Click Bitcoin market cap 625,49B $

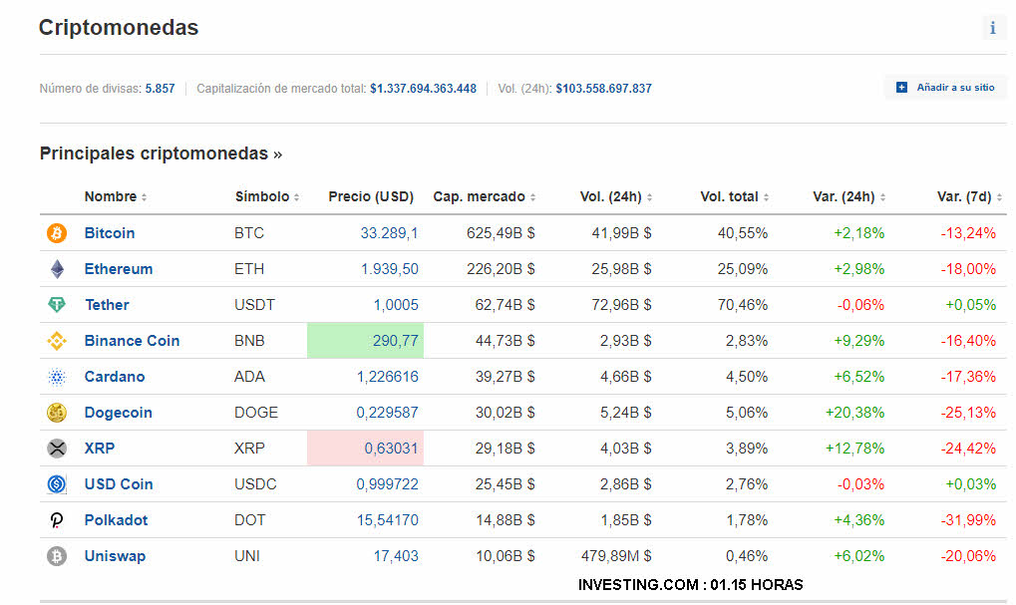click(x=501, y=233)
